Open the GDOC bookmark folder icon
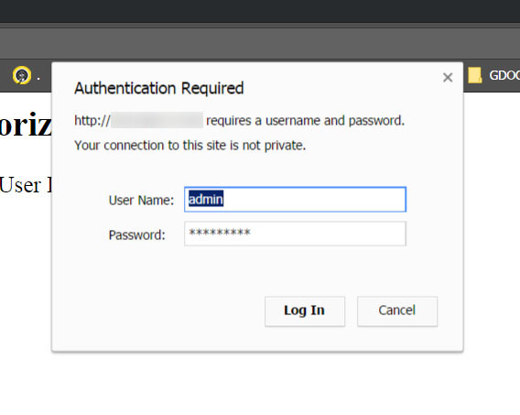 click(474, 75)
